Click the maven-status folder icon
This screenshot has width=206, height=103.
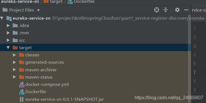click(x=22, y=77)
